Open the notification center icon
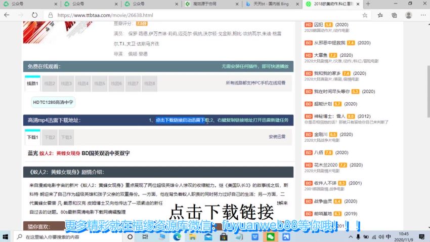The width and height of the screenshot is (430, 242). [422, 237]
